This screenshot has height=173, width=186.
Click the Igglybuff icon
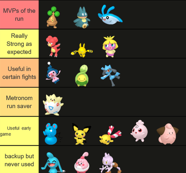[139, 131]
